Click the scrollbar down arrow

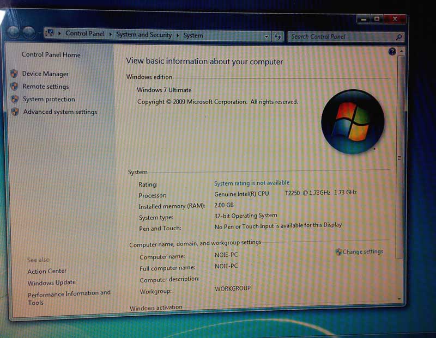[399, 299]
